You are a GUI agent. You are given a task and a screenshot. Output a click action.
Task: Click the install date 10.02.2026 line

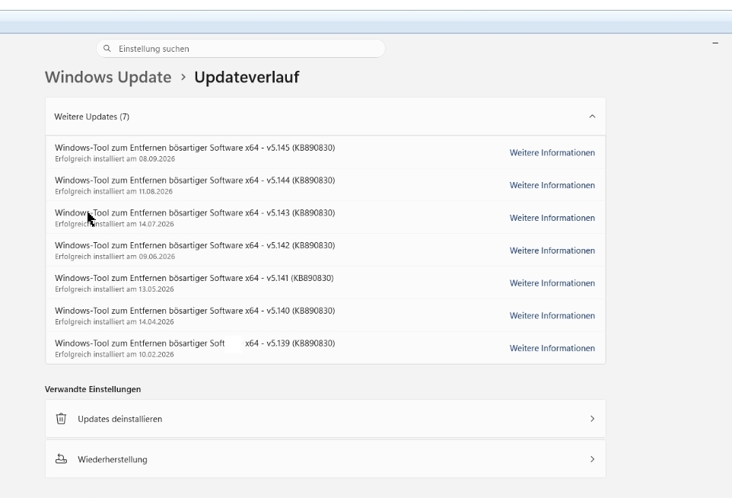tap(114, 355)
